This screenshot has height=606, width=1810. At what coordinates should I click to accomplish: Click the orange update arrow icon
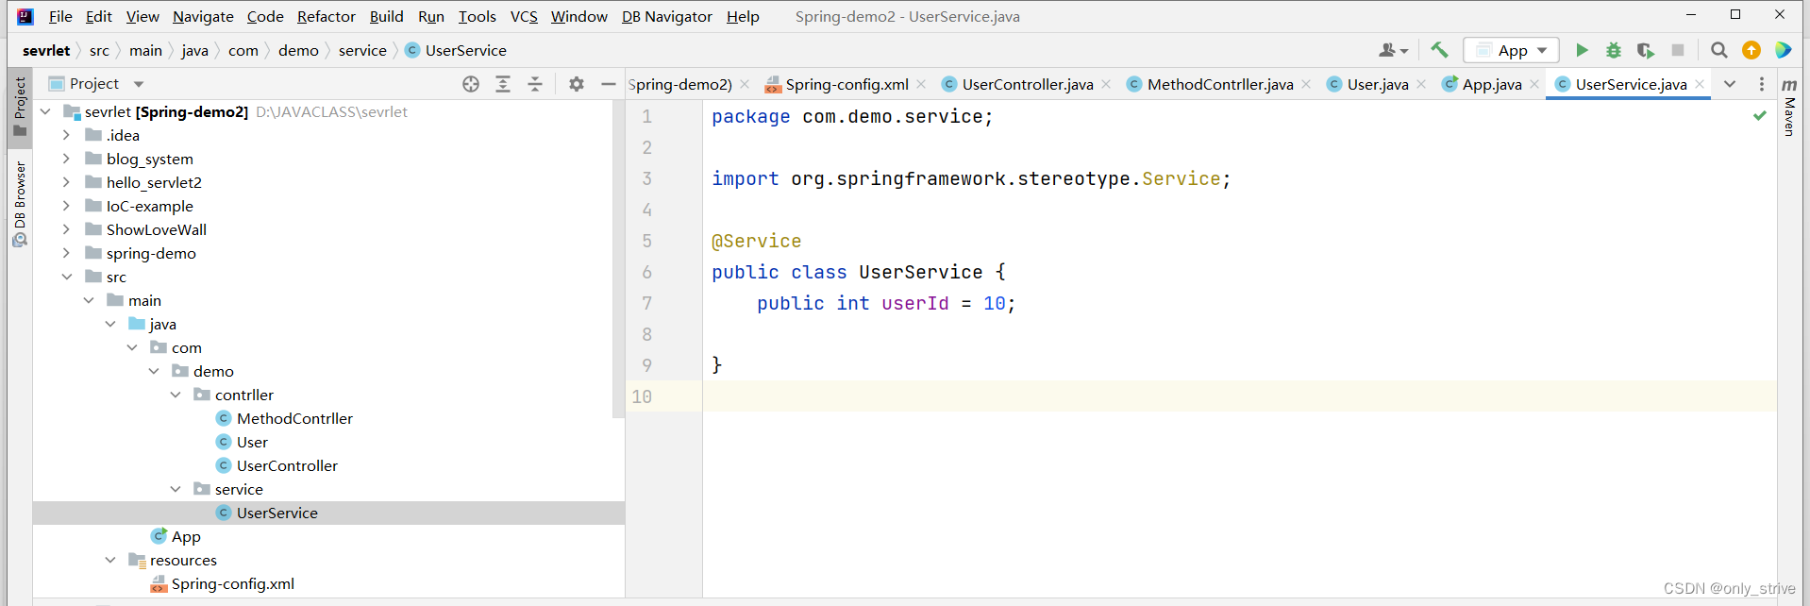point(1751,50)
